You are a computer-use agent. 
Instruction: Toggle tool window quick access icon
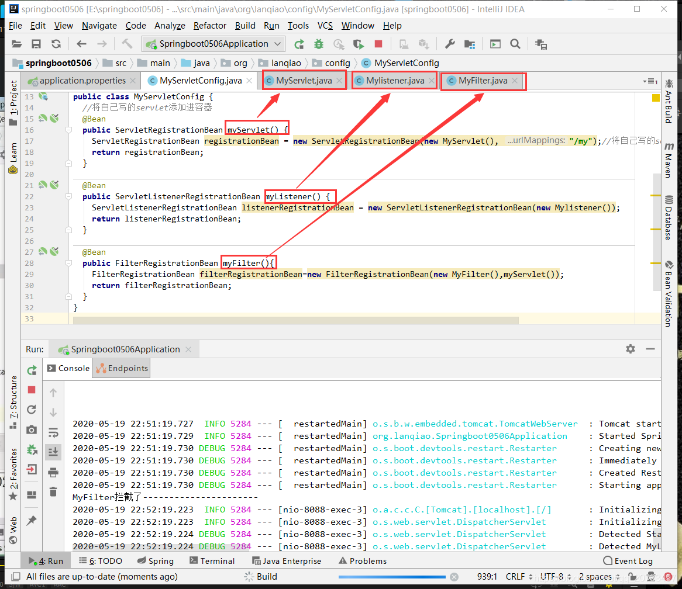16,576
